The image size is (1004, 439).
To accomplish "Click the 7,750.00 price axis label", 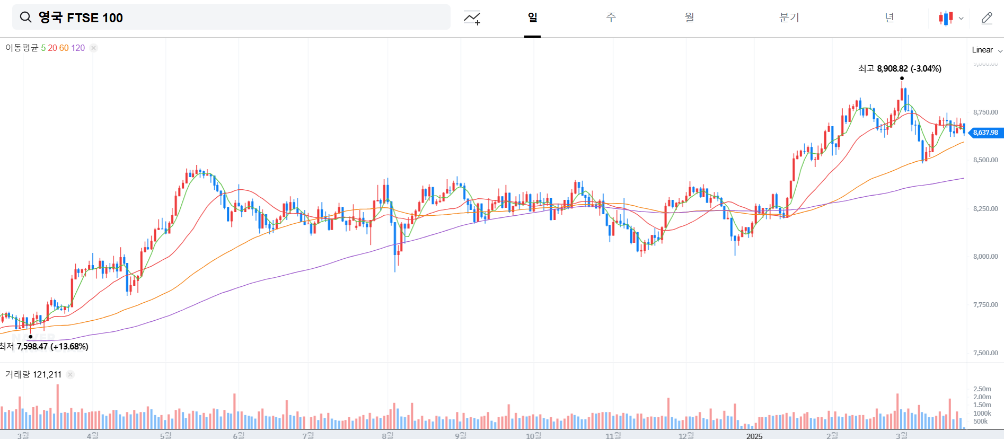I will coord(985,305).
